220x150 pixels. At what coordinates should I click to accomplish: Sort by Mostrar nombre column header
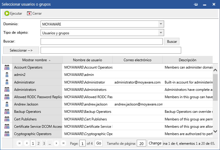point(37,60)
